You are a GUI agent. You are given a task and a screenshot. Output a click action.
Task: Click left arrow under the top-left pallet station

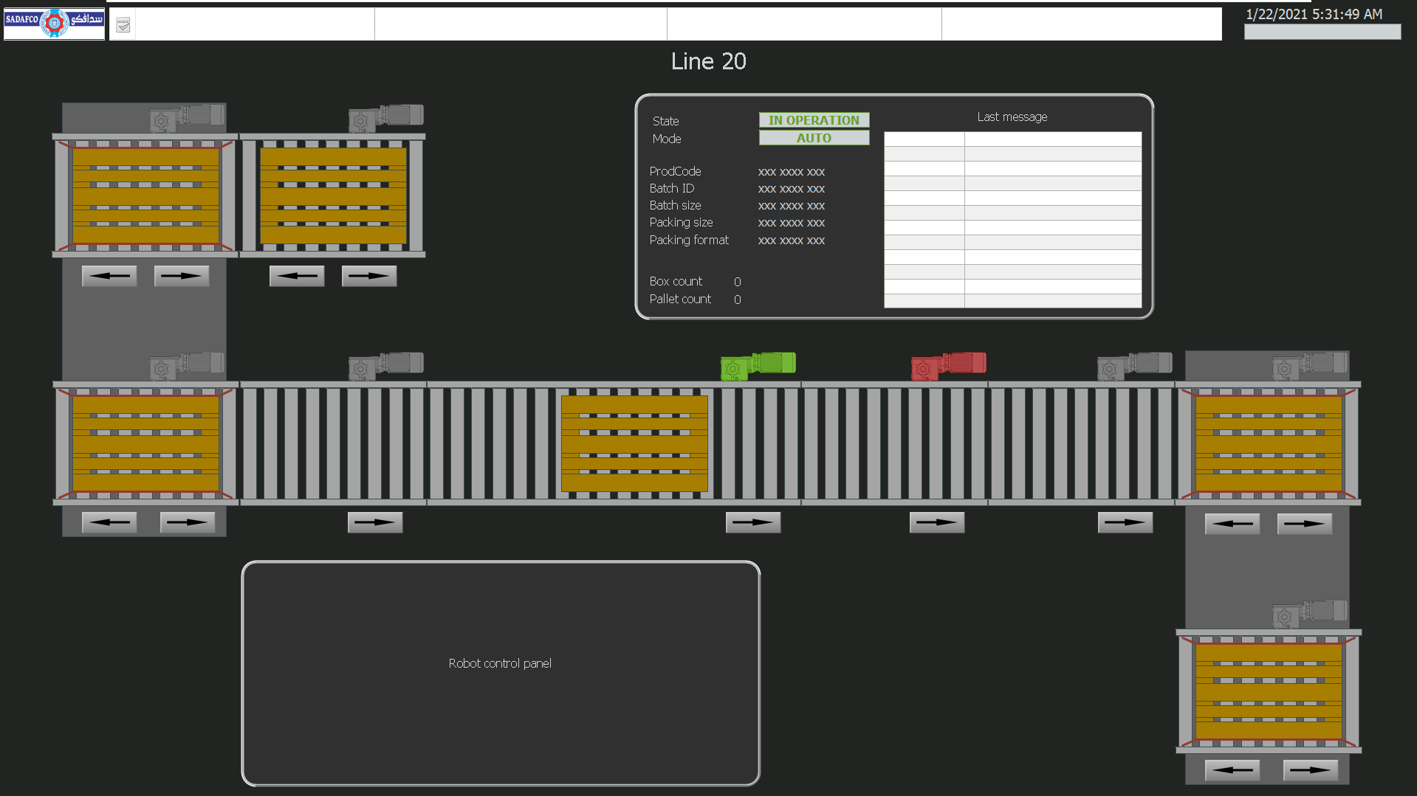109,276
